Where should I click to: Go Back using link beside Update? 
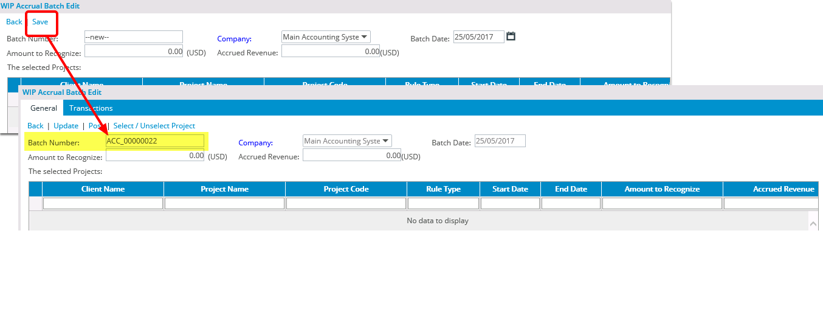pos(35,126)
